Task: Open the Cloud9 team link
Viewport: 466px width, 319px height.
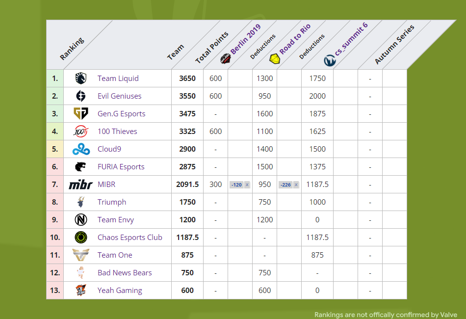Action: tap(109, 149)
